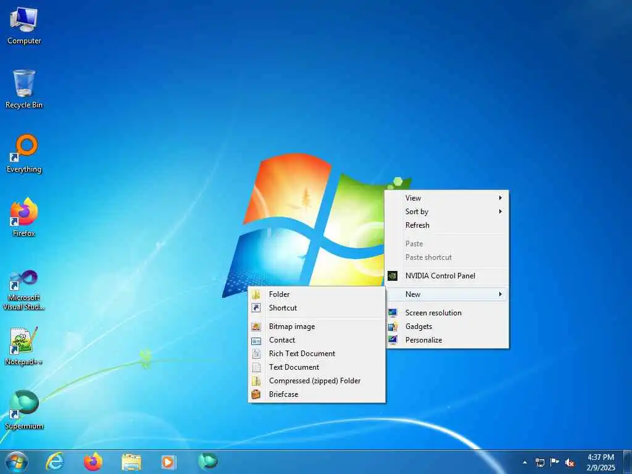The height and width of the screenshot is (474, 632).
Task: Click the Contact card icon in submenu
Action: point(256,341)
